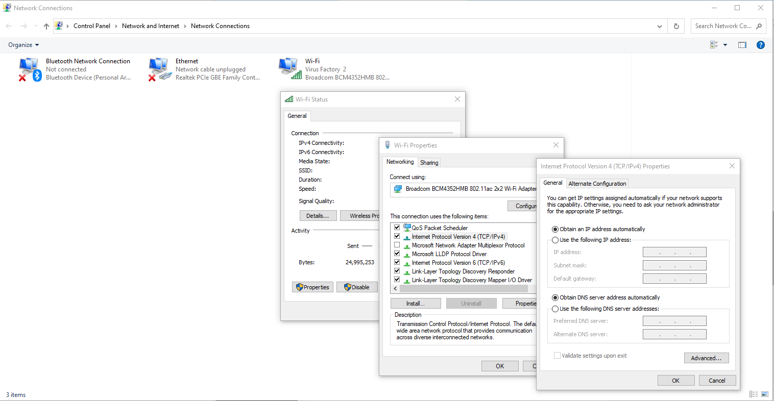Open the Sharing tab
The width and height of the screenshot is (774, 401).
tap(429, 163)
